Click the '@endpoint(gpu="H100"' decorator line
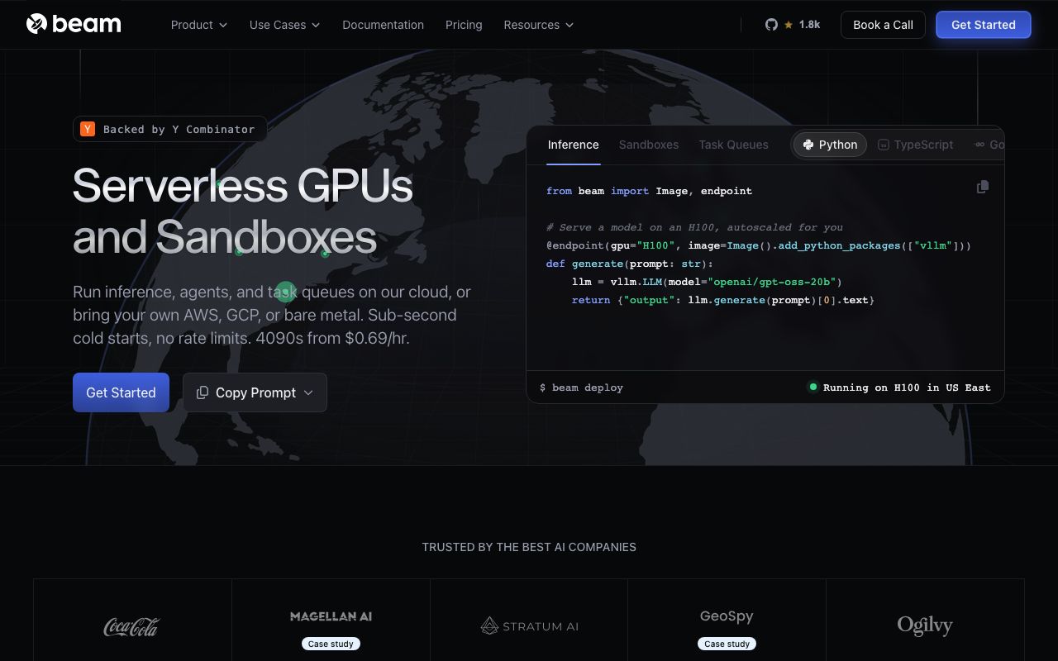 [x=758, y=245]
